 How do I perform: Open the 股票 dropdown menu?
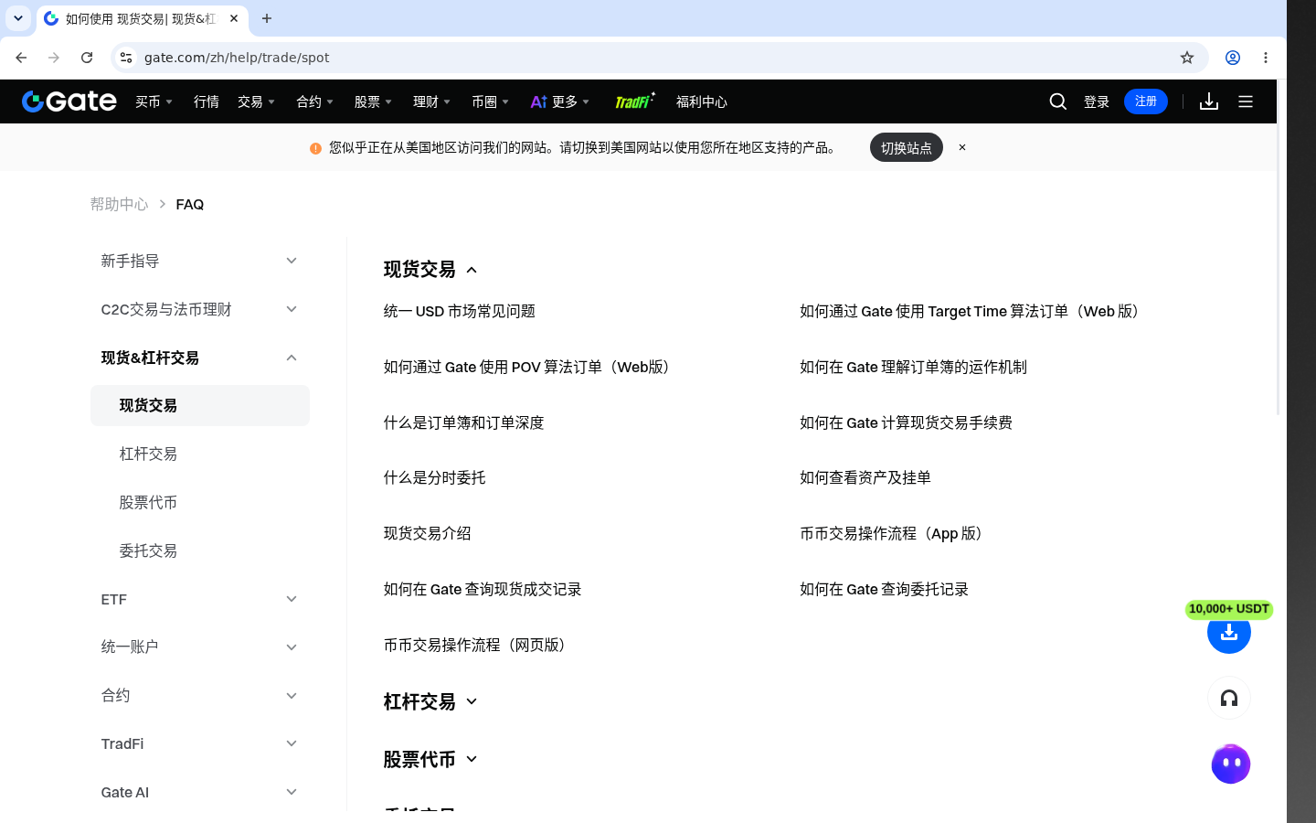point(373,102)
